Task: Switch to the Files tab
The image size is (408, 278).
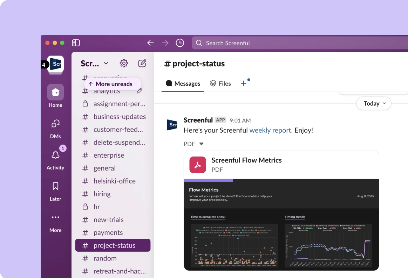Action: (x=220, y=84)
